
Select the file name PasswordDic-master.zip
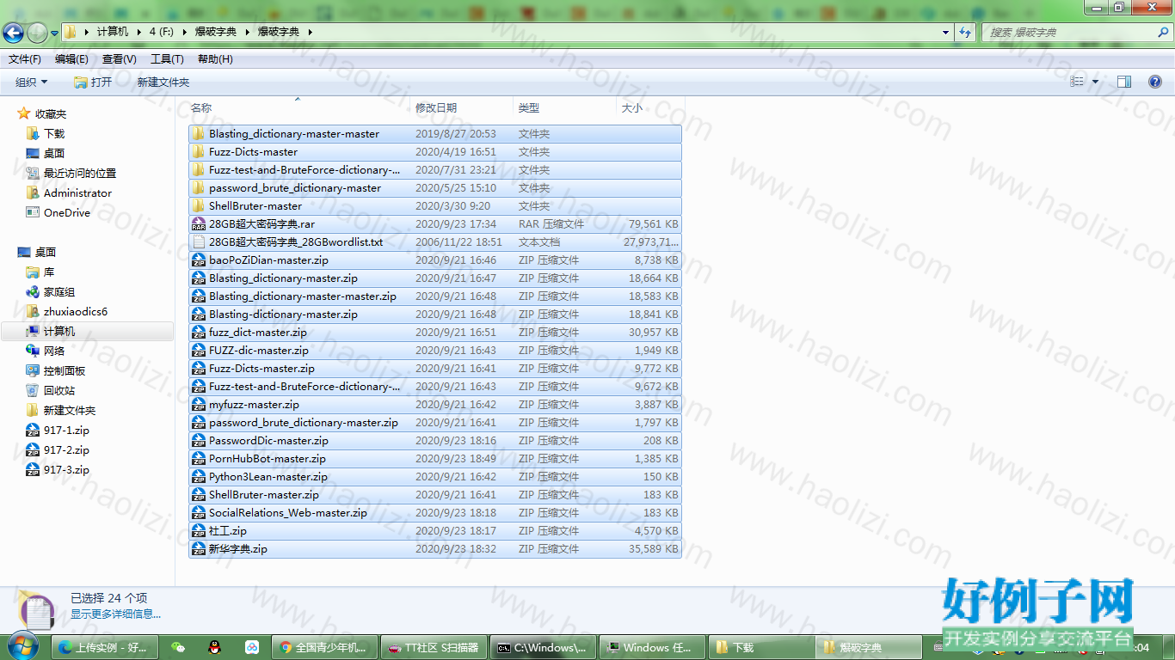click(x=268, y=441)
